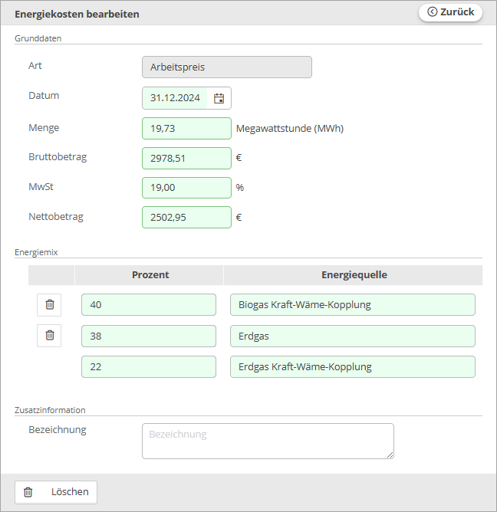This screenshot has width=497, height=512.
Task: Open the Erdgas energy source field
Action: (352, 336)
